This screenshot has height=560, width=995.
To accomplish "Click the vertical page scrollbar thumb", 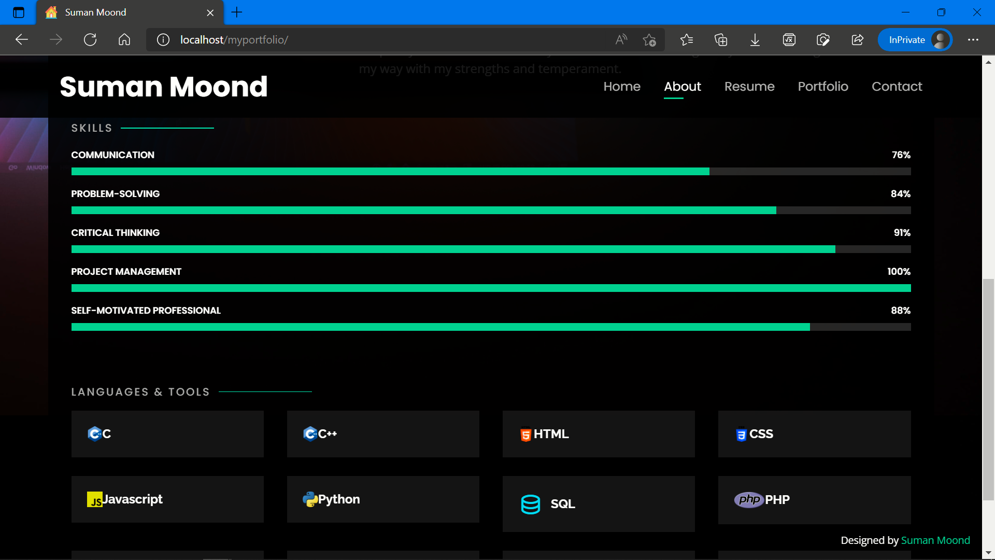I will coord(988,389).
